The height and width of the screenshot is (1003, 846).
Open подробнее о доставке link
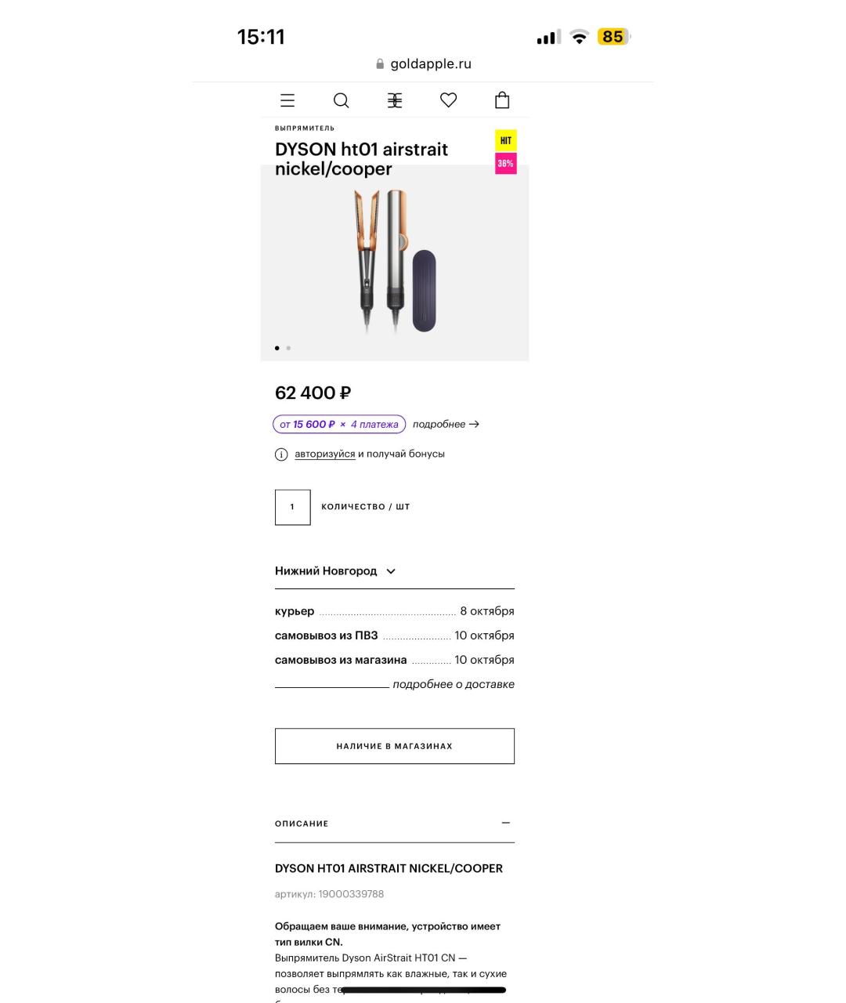453,684
